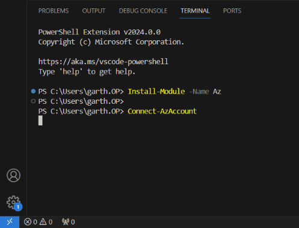Click the '-Name' parameter text
The image size is (299, 228).
199,92
